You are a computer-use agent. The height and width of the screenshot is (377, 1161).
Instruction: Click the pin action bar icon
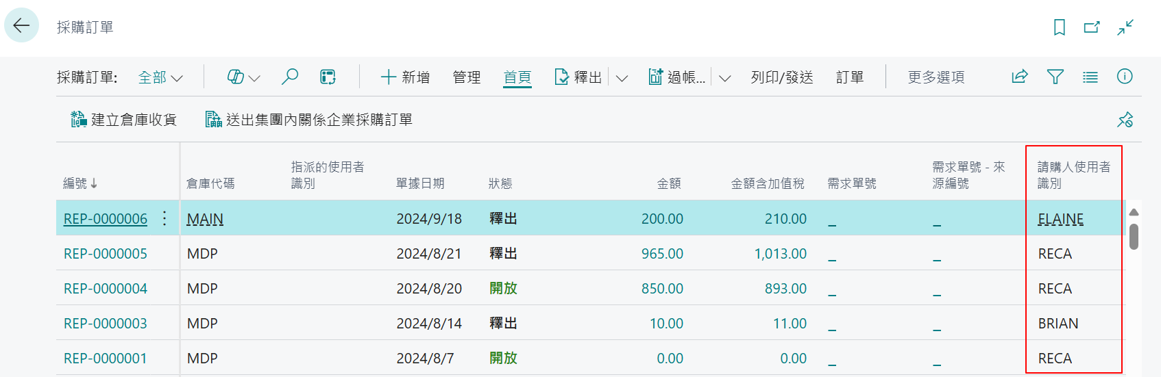[x=1125, y=120]
